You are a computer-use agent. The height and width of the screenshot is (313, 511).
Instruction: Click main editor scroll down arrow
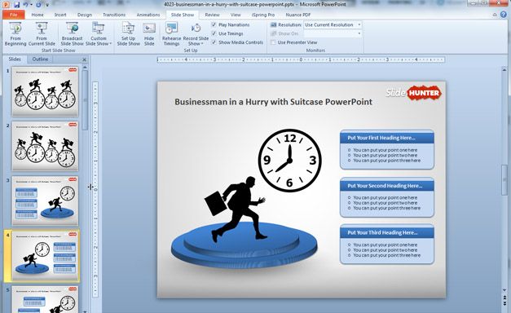pos(504,290)
